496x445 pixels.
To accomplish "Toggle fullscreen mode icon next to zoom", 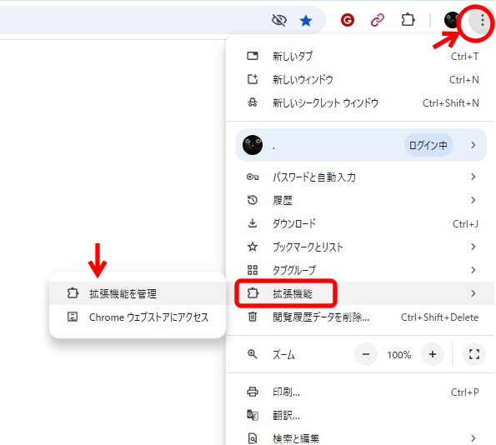I will (x=473, y=354).
